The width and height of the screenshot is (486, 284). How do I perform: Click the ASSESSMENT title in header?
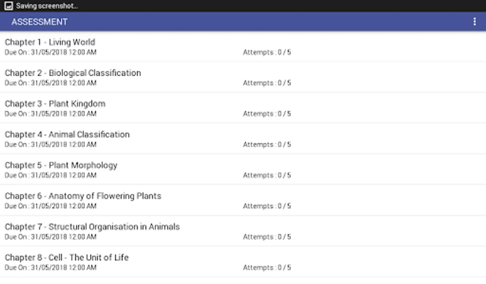coord(40,22)
